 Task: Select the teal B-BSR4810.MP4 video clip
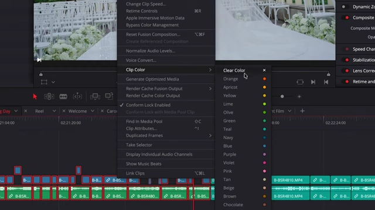291,180
